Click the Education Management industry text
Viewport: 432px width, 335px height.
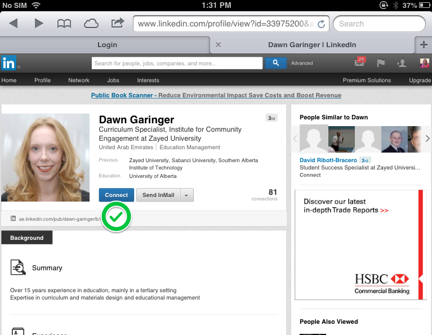190,148
